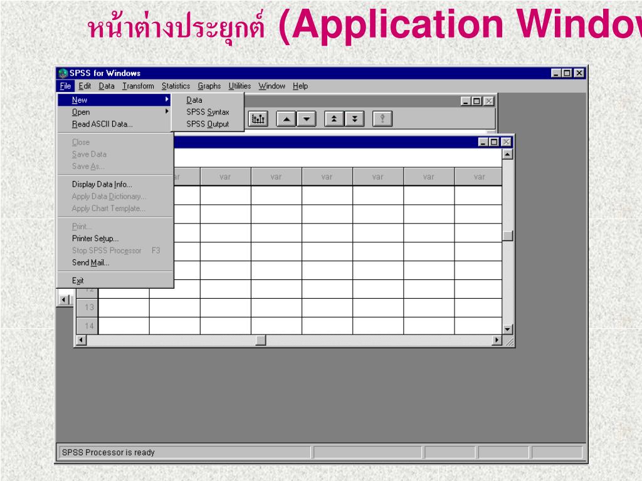Minimize the data editor window
642x481 pixels.
483,142
